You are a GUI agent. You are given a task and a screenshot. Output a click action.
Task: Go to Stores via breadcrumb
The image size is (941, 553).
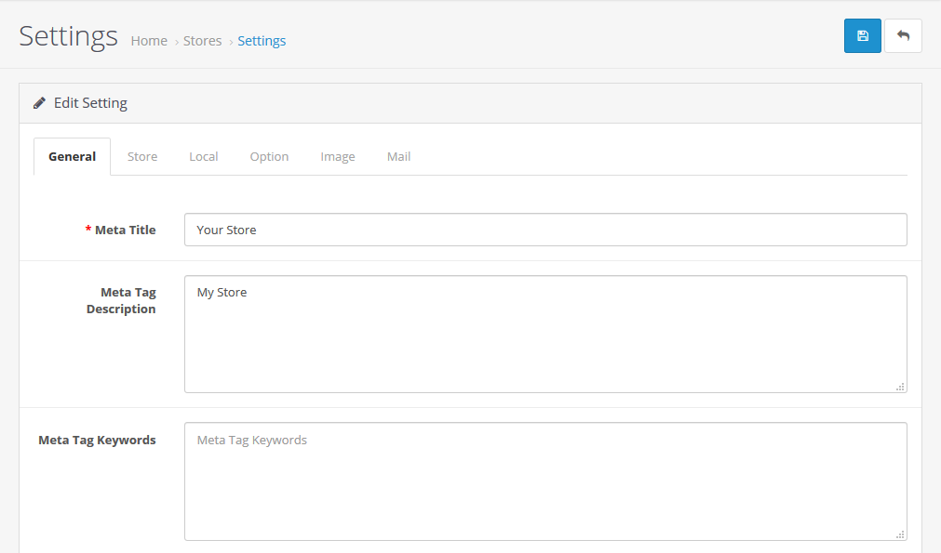pyautogui.click(x=202, y=41)
